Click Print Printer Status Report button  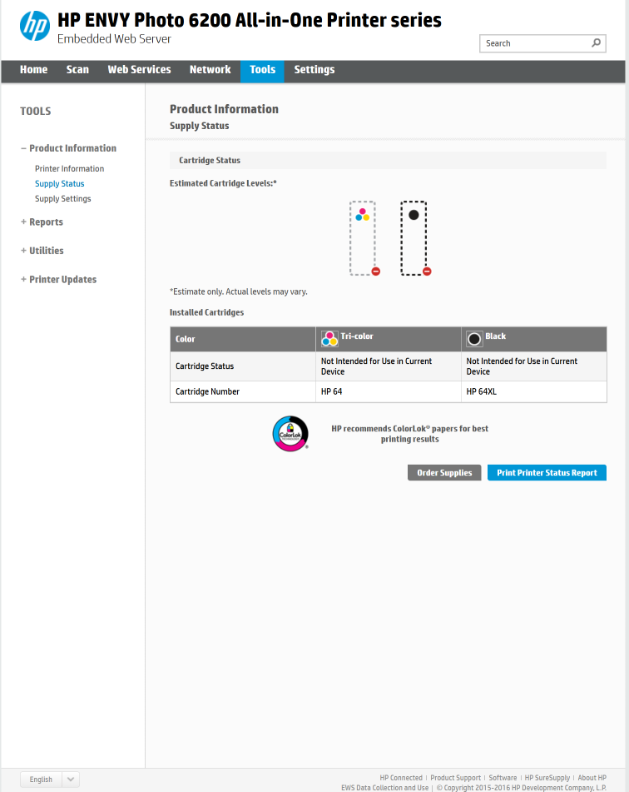tap(547, 473)
